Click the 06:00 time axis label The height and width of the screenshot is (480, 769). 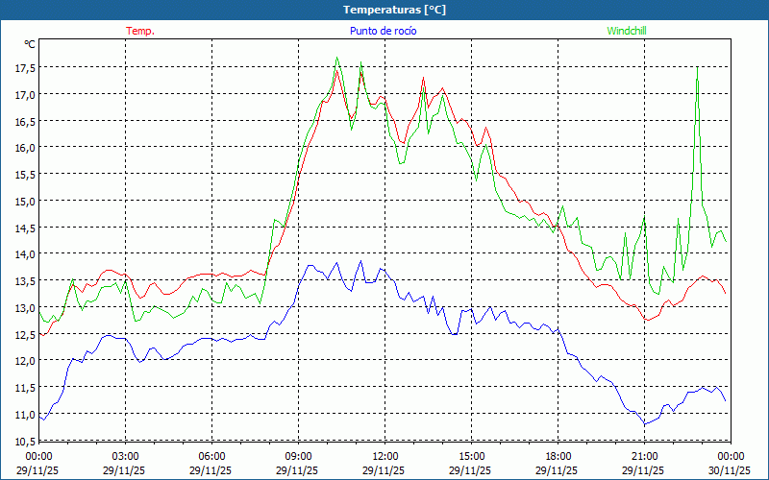[211, 456]
